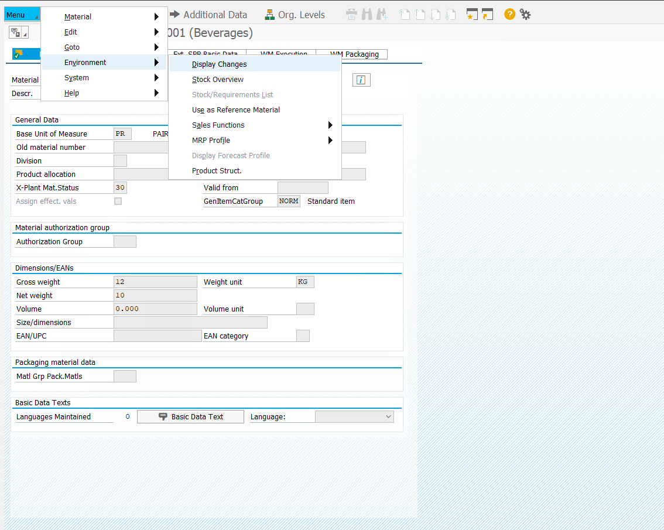The image size is (664, 530).
Task: Toggle the Assign effect. vals checkbox
Action: [x=118, y=201]
